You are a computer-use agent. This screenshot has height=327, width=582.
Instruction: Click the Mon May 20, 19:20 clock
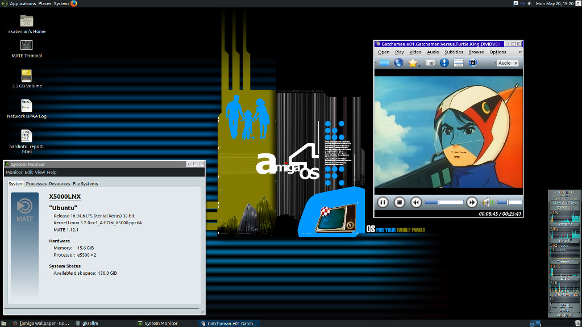[555, 4]
